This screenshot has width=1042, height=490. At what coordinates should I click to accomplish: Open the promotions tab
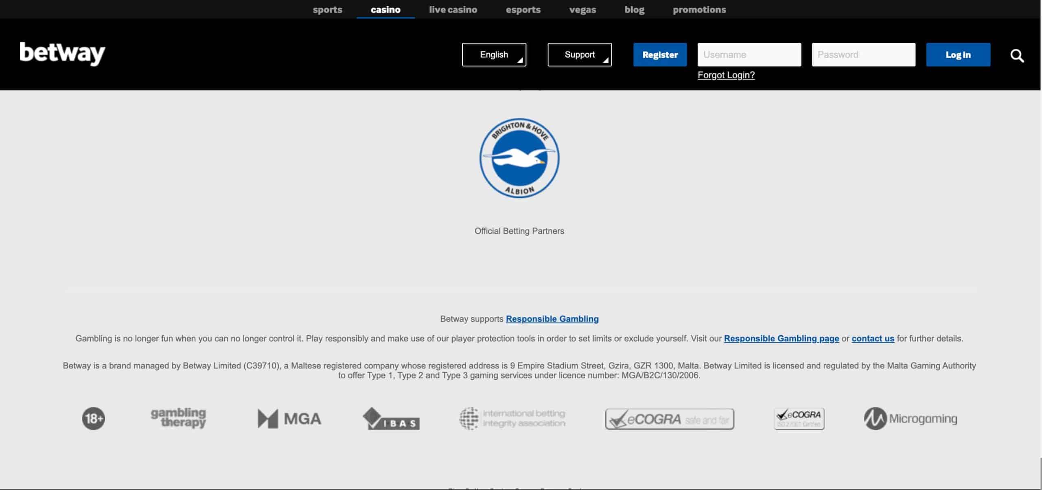click(699, 9)
